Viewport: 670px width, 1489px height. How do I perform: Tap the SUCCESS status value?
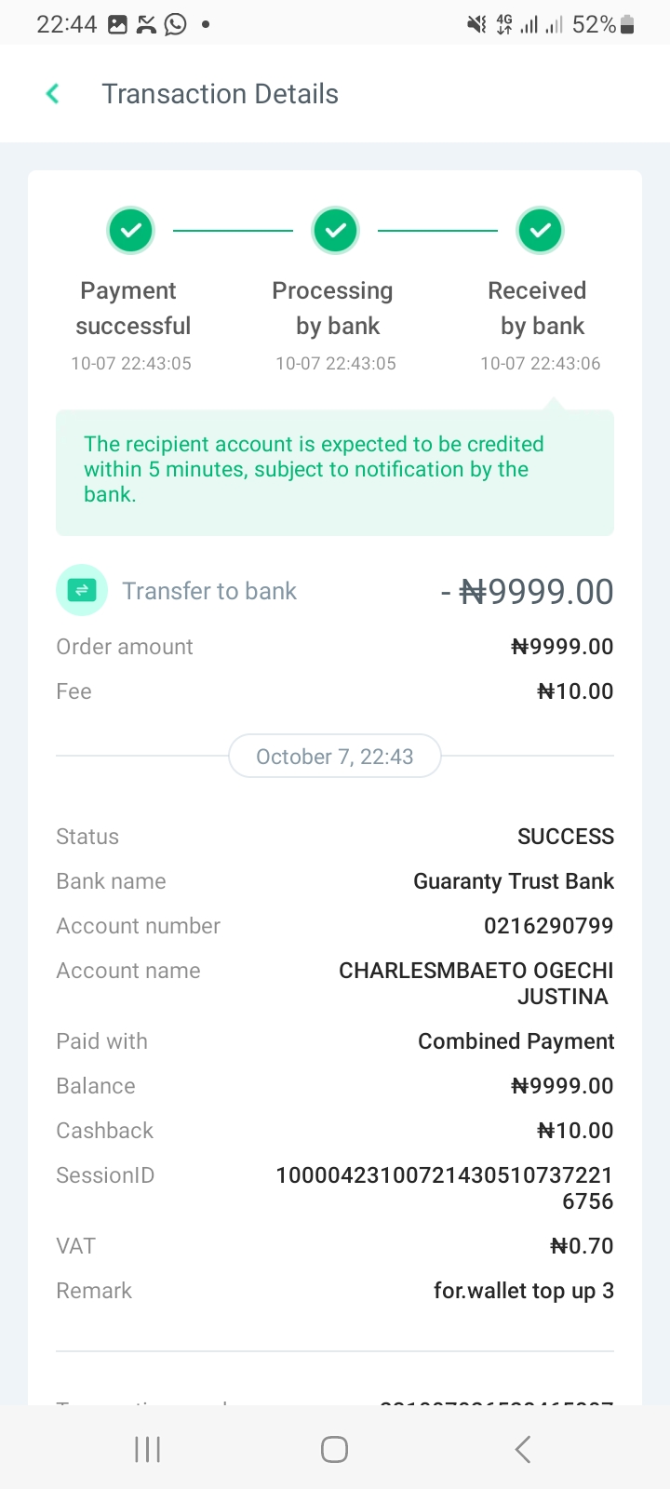pos(566,837)
